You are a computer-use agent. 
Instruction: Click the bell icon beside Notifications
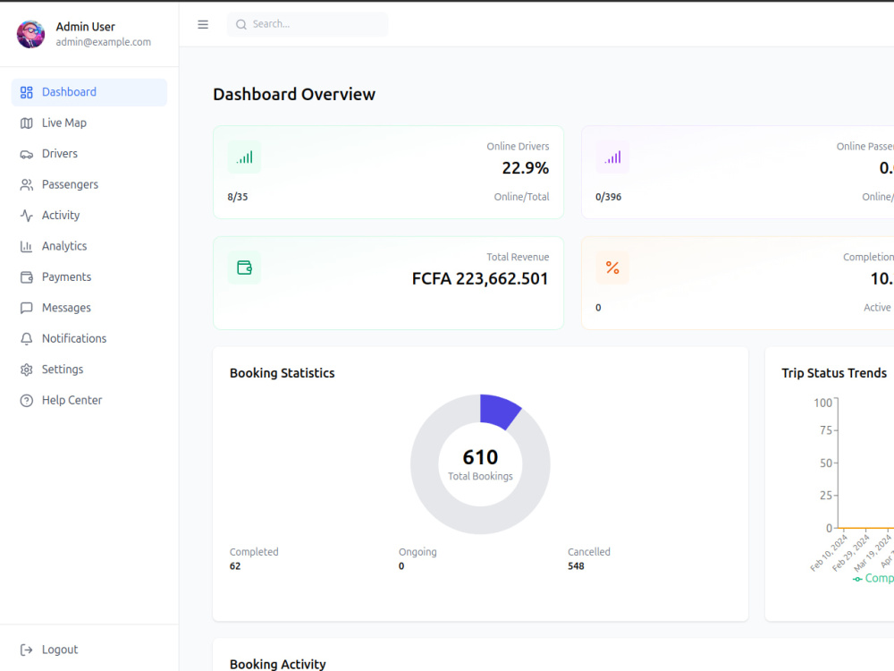(x=26, y=339)
